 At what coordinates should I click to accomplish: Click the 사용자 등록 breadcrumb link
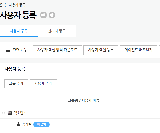[x=17, y=5]
